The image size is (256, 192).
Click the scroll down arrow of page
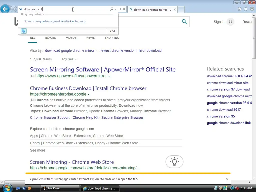click(254, 178)
